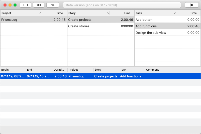
Task: Click Add functions cell in the log entry
Action: pyautogui.click(x=131, y=76)
